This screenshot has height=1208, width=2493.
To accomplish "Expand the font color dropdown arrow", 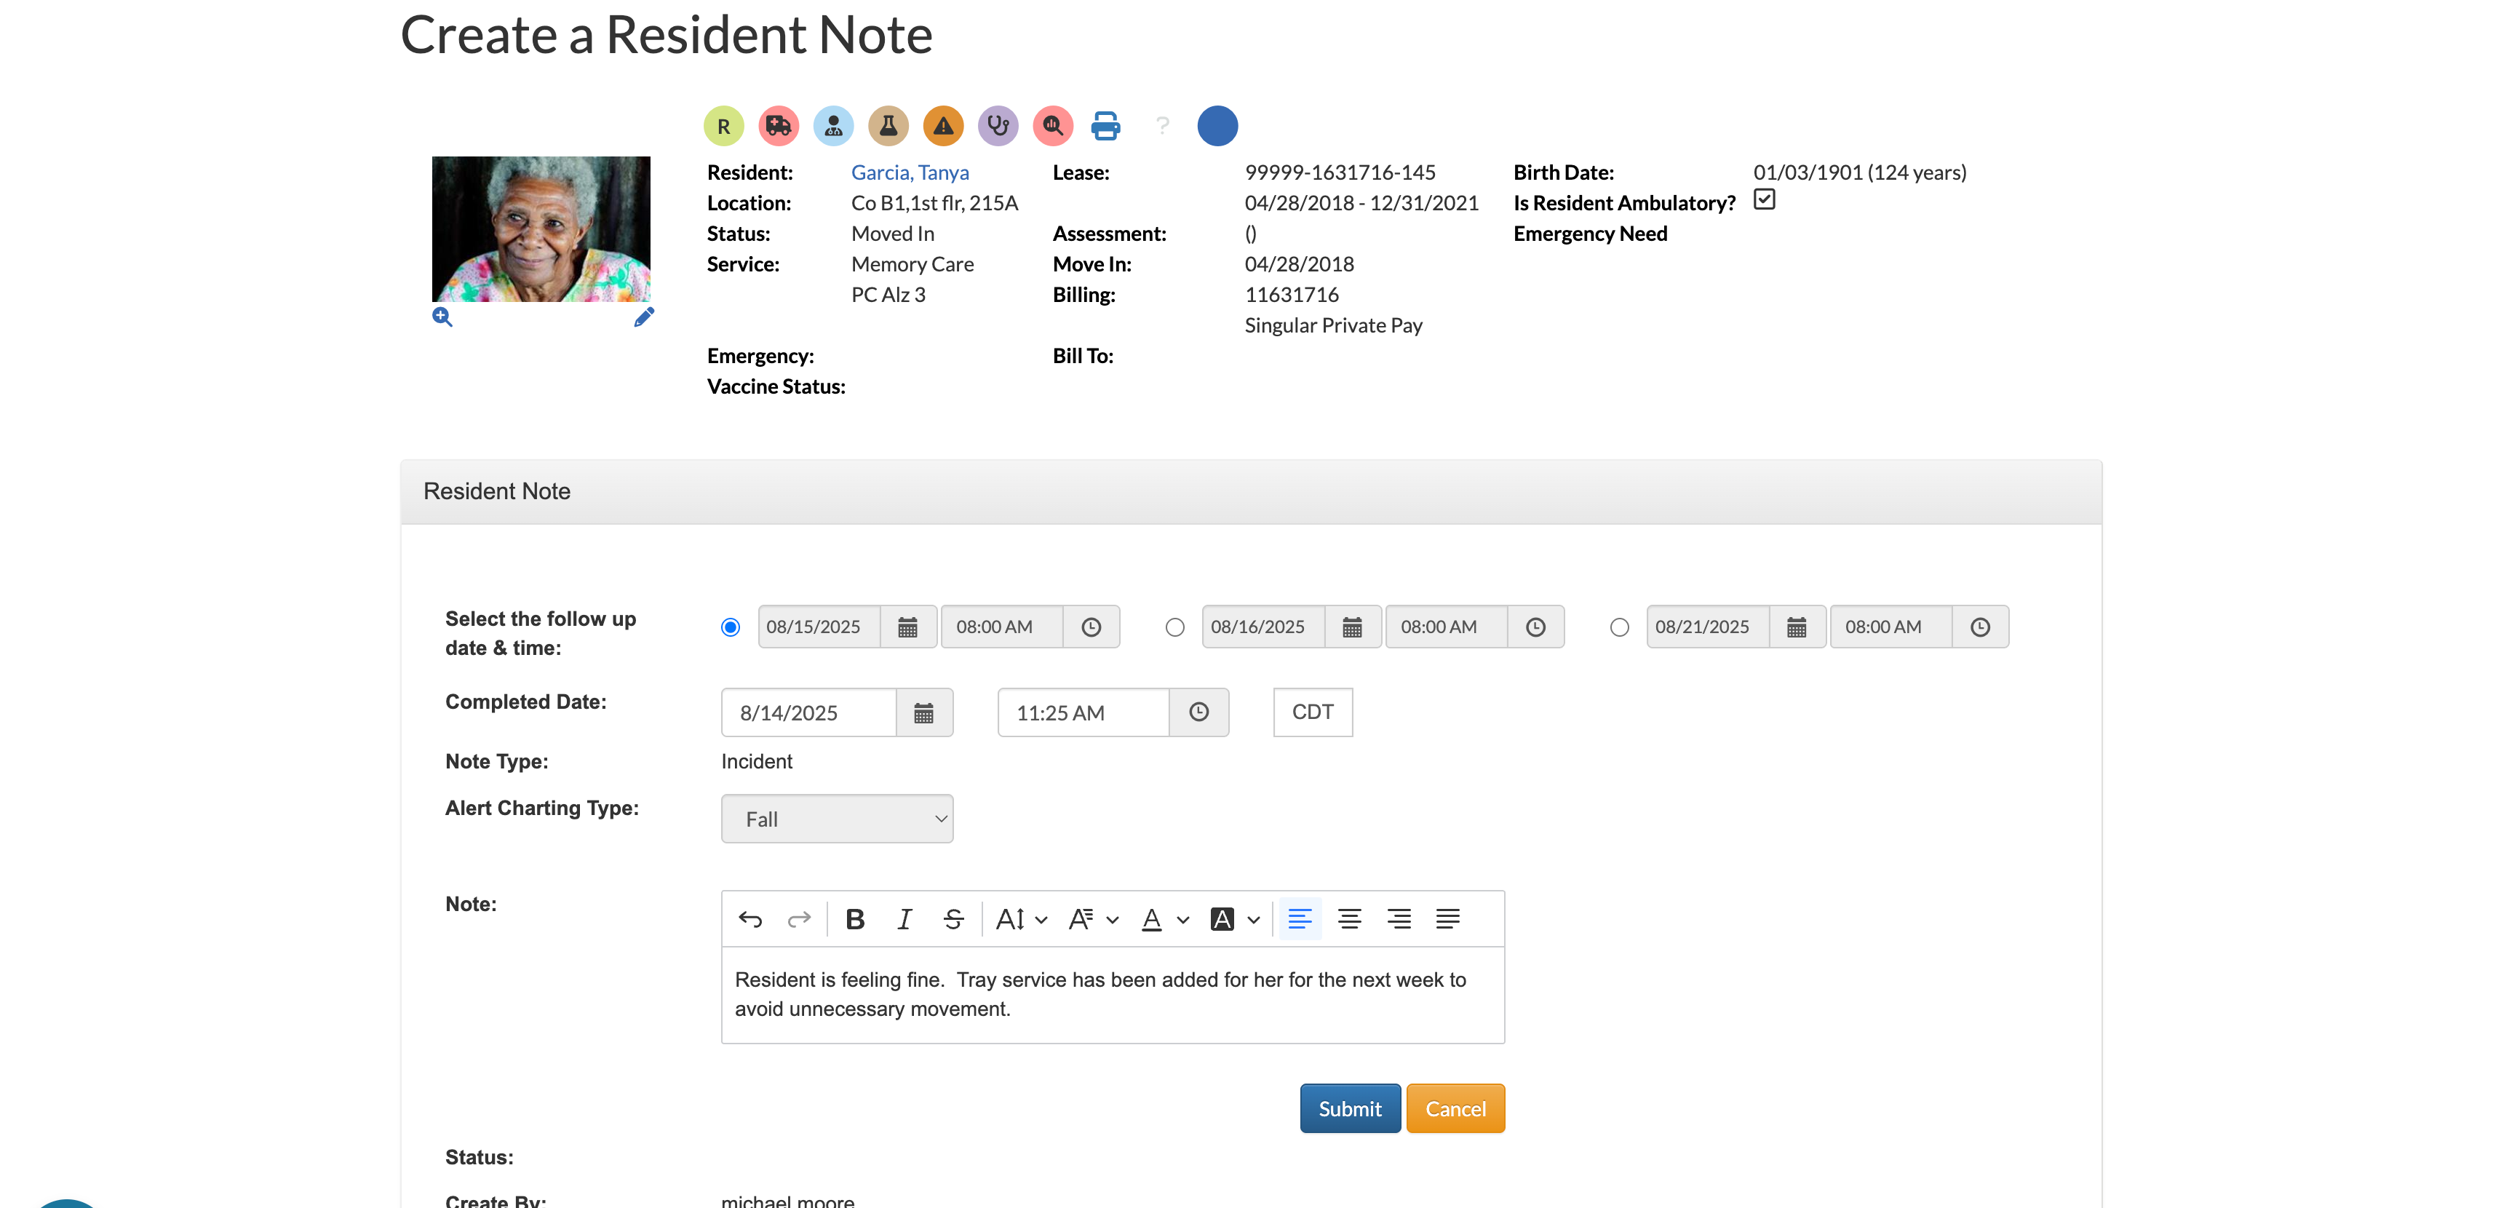I will 1182,920.
